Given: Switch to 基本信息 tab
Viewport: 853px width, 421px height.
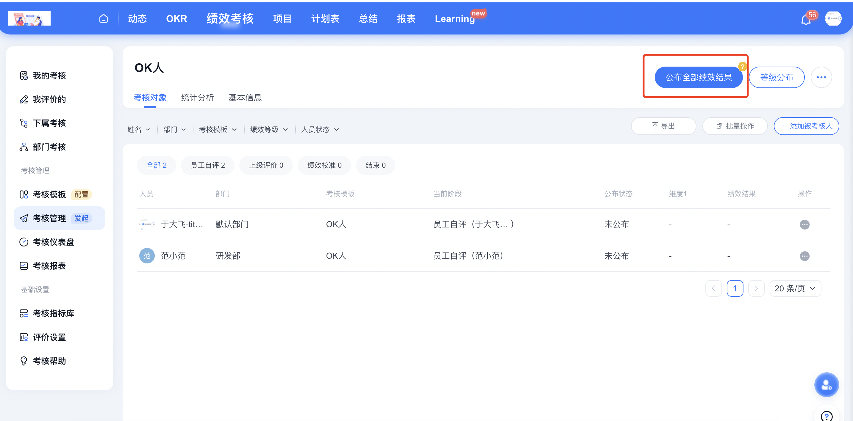Looking at the screenshot, I should tap(245, 98).
